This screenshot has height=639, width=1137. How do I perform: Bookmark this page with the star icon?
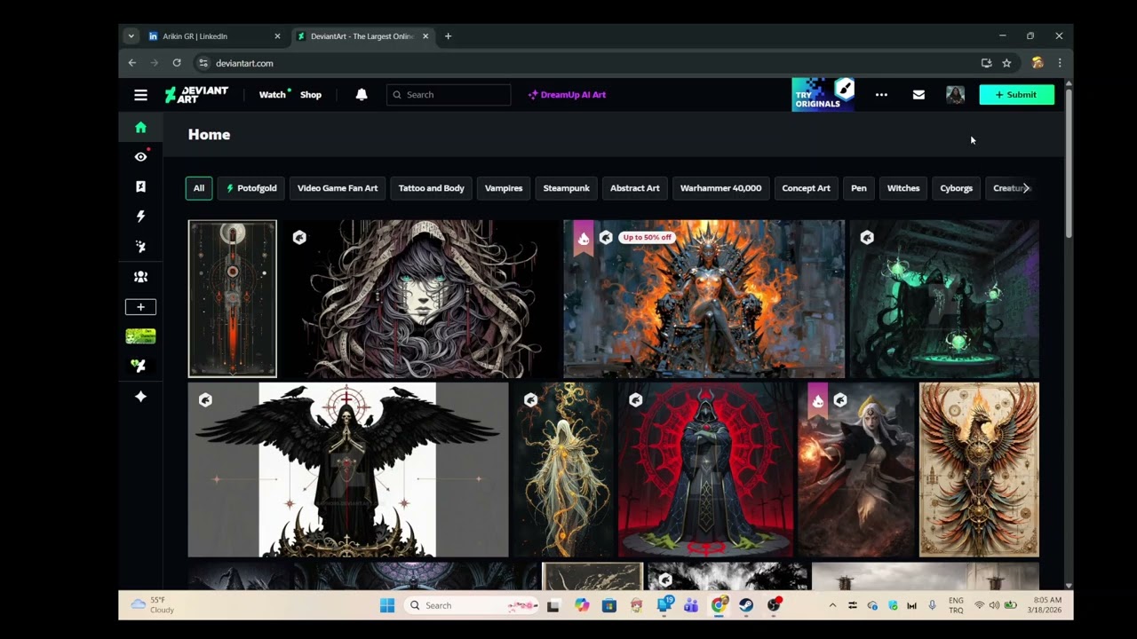[x=1006, y=63]
